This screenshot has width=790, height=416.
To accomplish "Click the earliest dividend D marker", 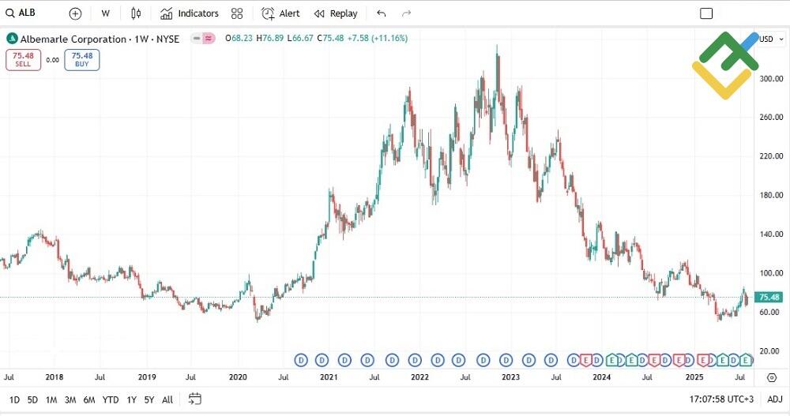I will pos(301,360).
